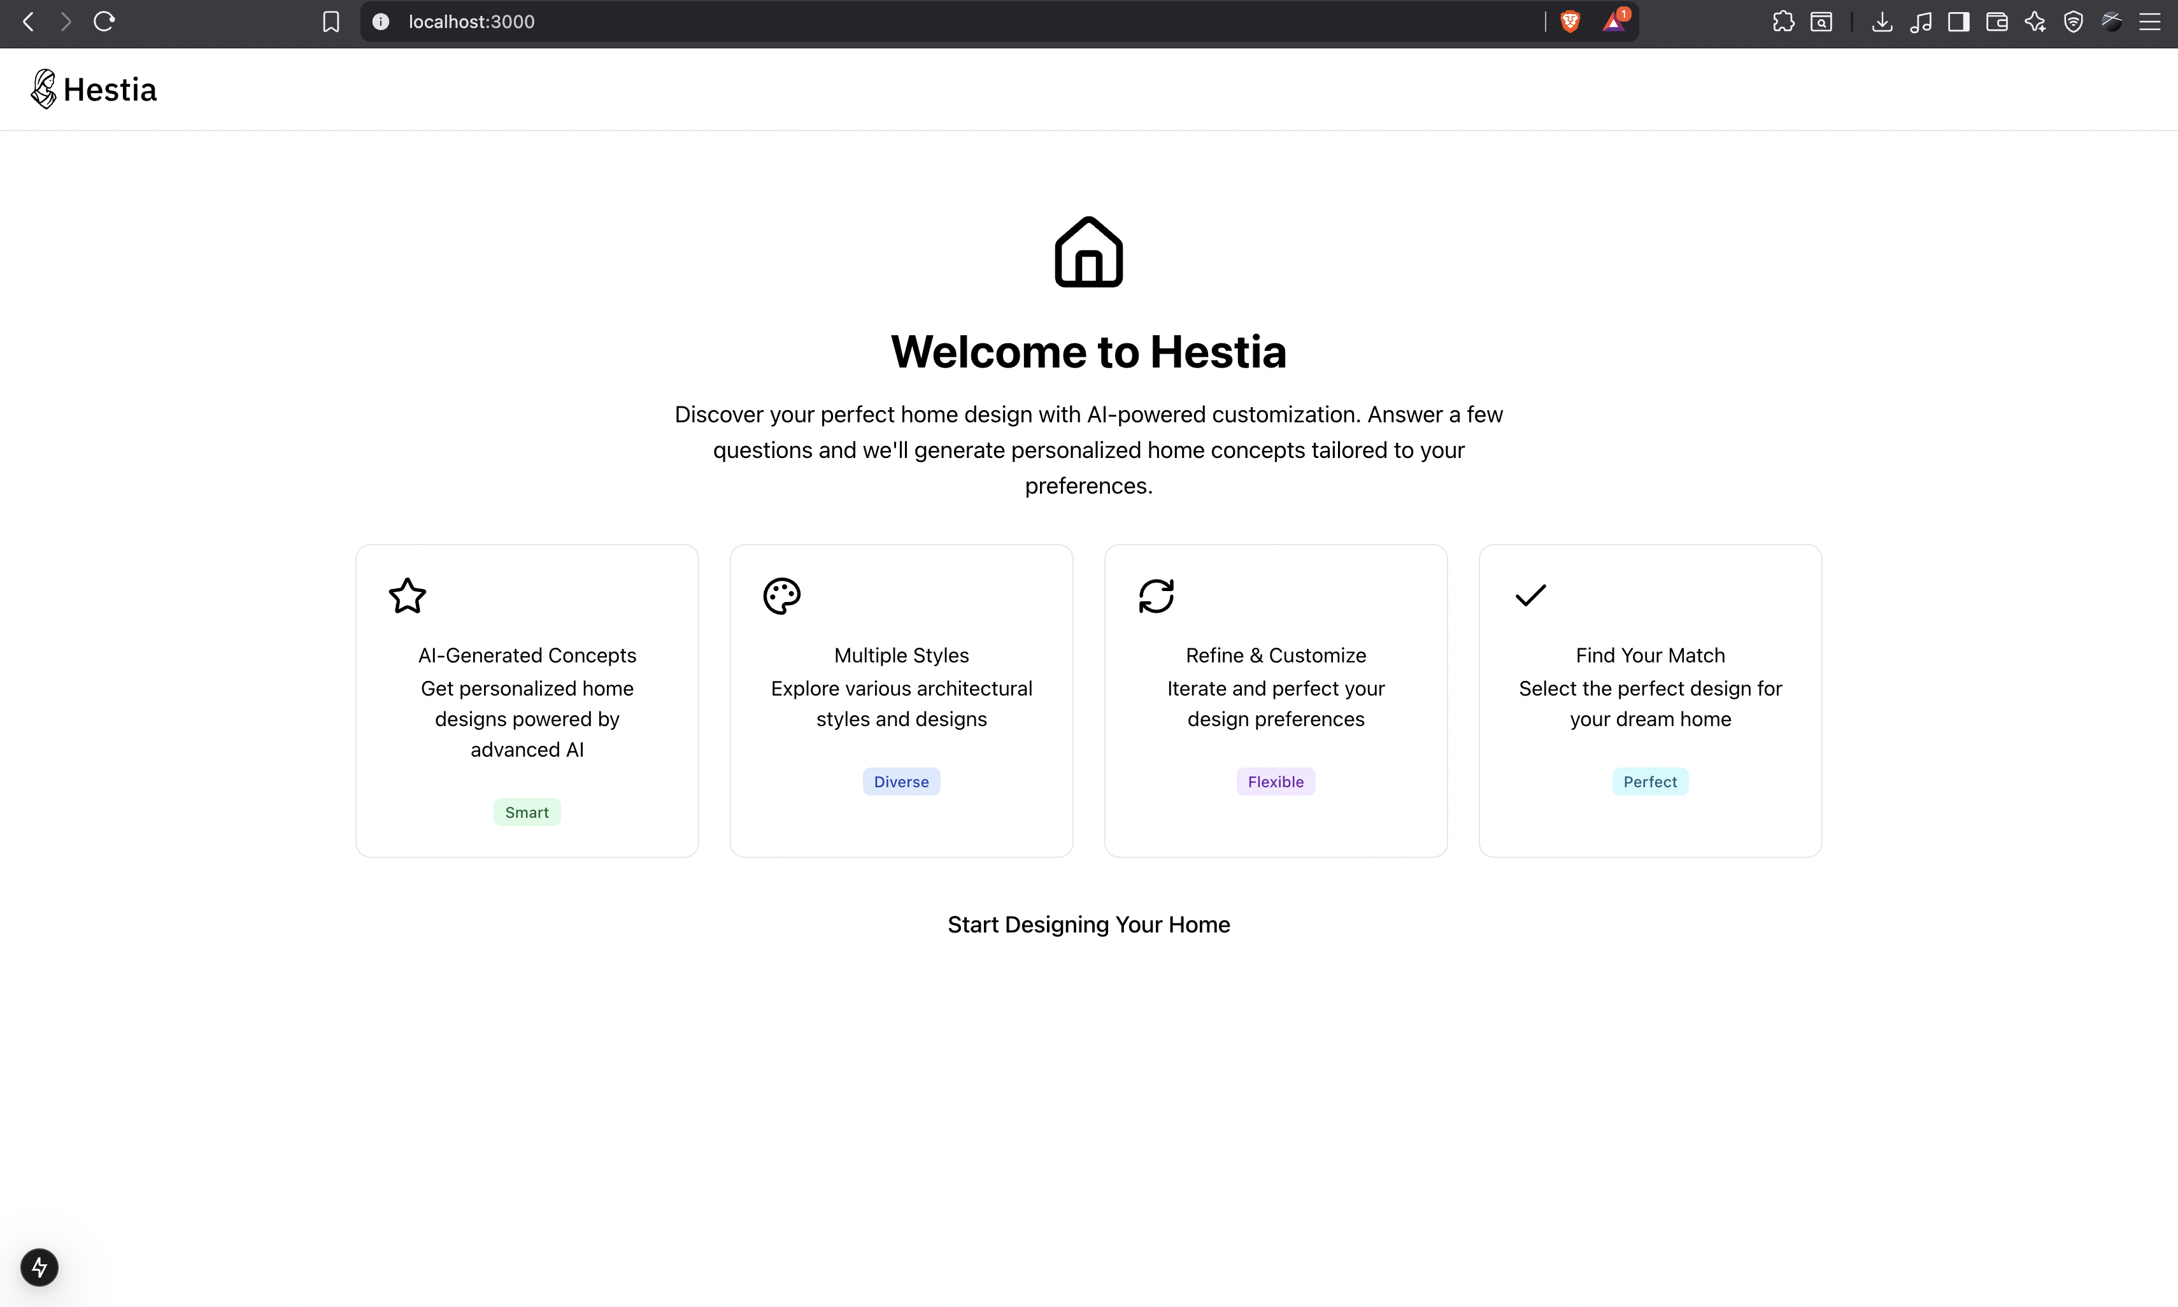Viewport: 2178px width, 1307px height.
Task: Go back to previous page
Action: tap(28, 22)
